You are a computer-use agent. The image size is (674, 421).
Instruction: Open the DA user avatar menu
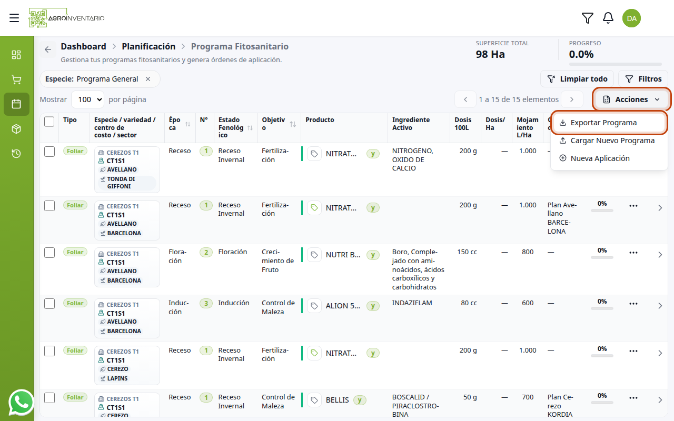pos(631,18)
